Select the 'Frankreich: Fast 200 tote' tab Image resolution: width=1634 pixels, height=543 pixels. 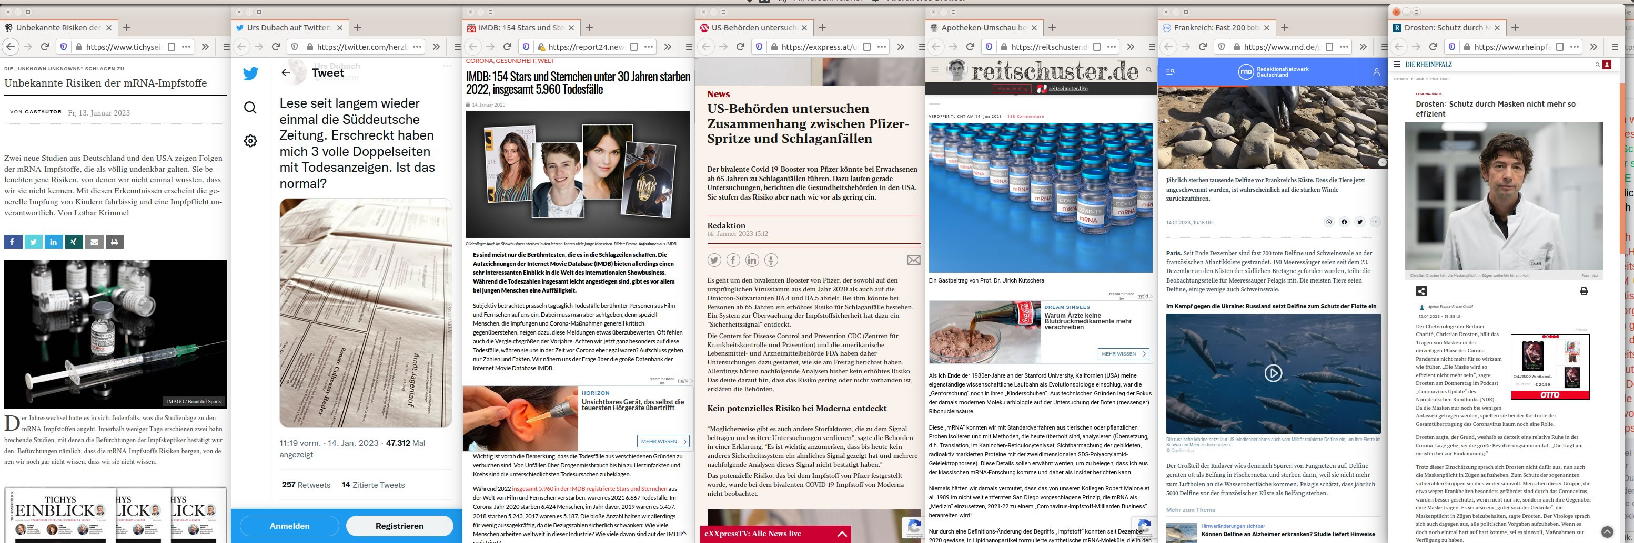pos(1216,28)
